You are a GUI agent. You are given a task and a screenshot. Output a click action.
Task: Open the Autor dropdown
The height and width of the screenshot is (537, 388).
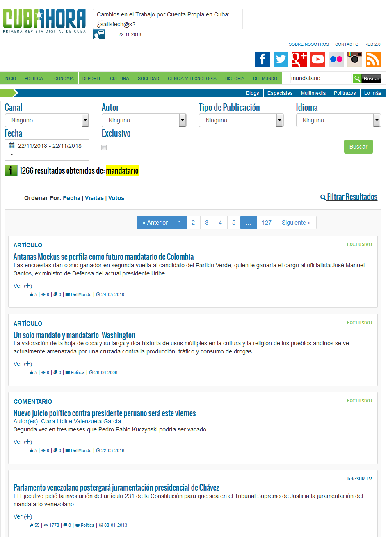(x=144, y=121)
